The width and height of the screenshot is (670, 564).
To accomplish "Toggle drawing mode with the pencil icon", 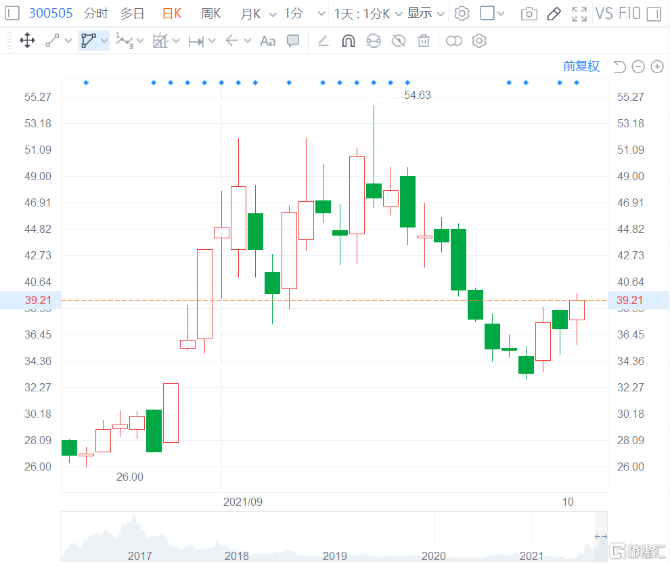I will (x=554, y=14).
